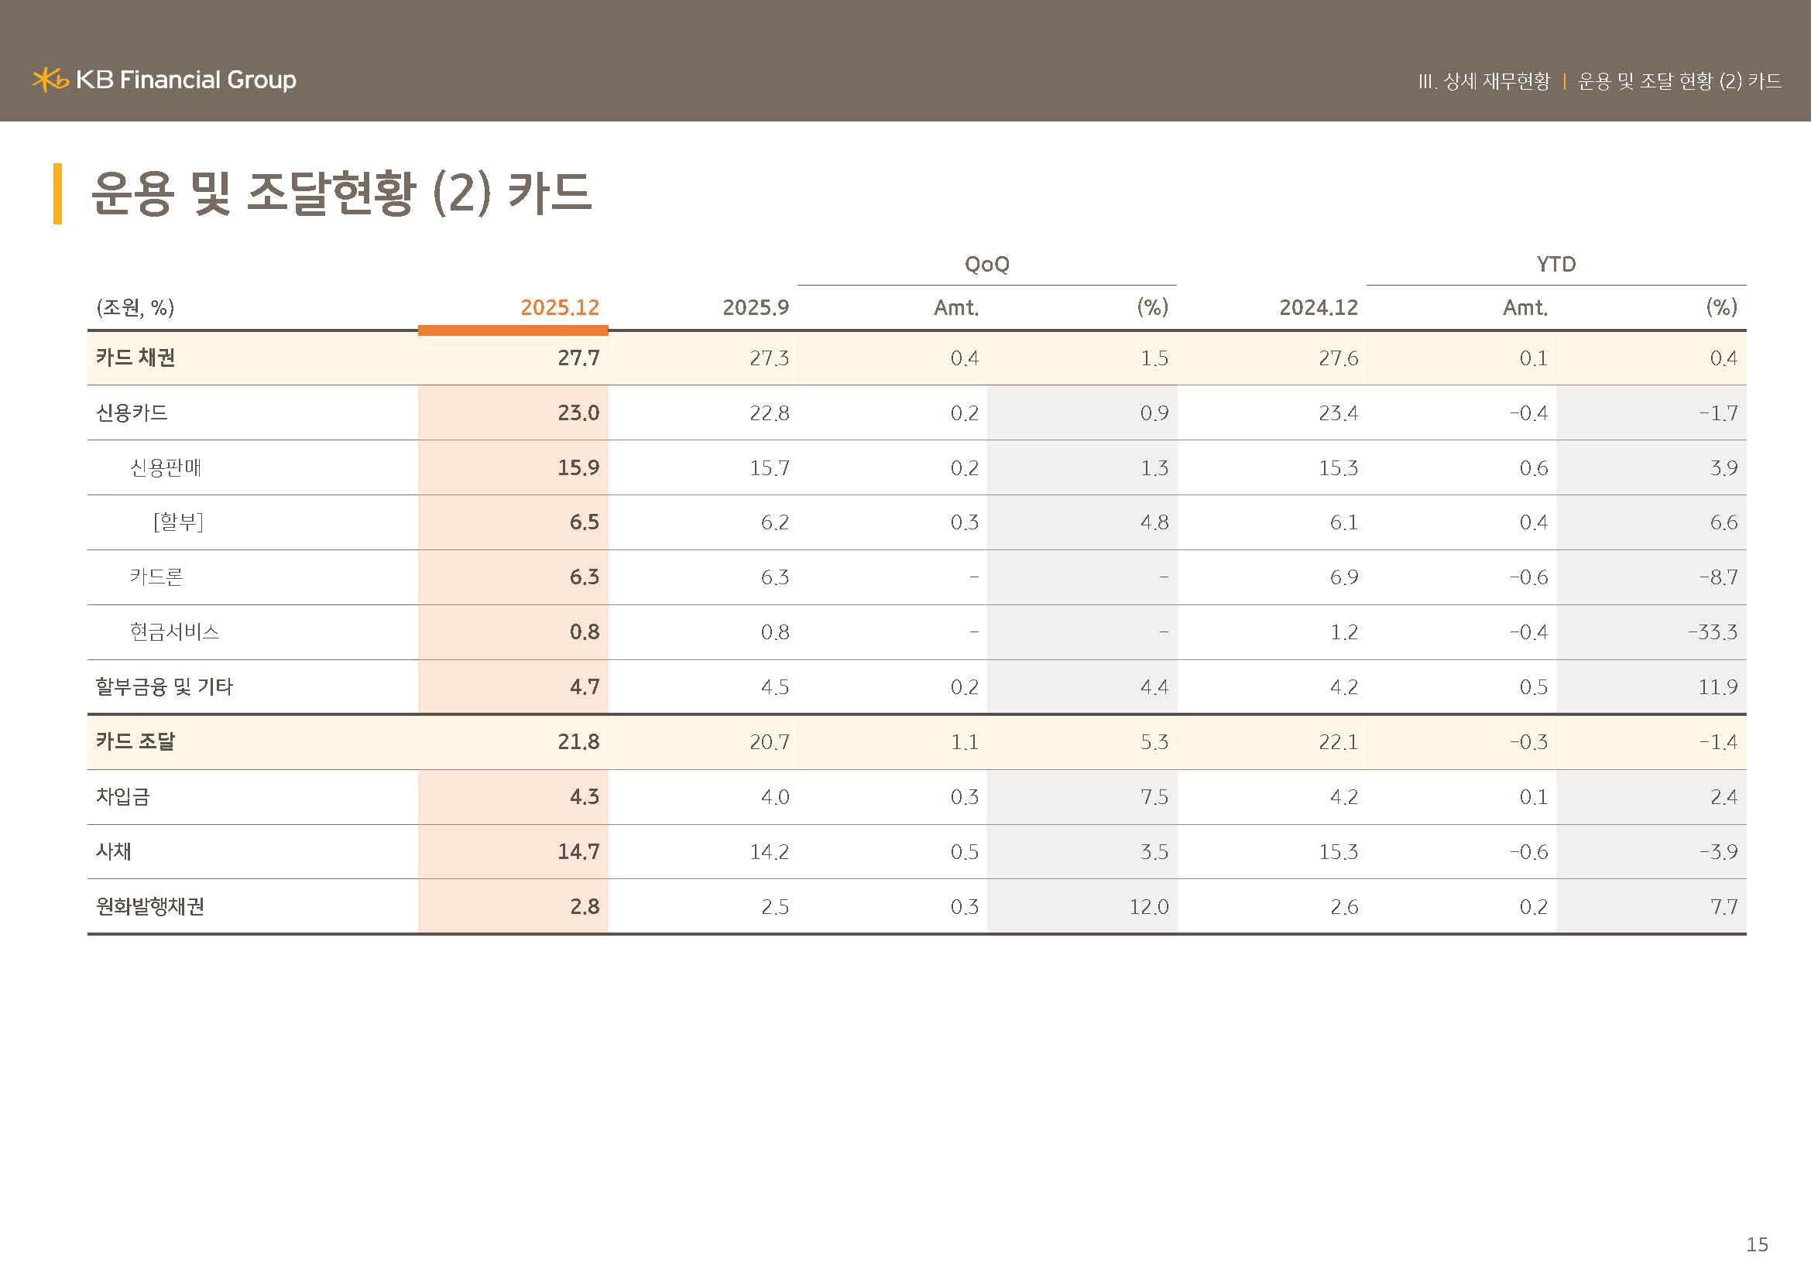Click the 원화발행채권 row label
Image resolution: width=1811 pixels, height=1280 pixels.
tap(150, 906)
